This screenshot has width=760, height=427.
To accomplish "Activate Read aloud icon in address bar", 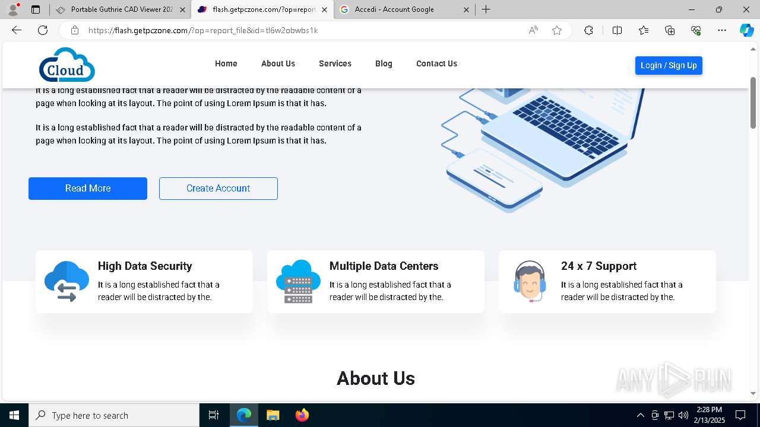I will point(533,30).
